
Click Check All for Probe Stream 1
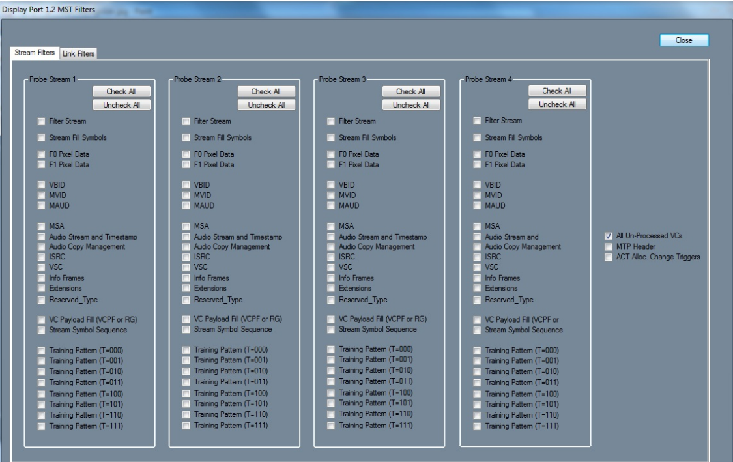(x=121, y=91)
